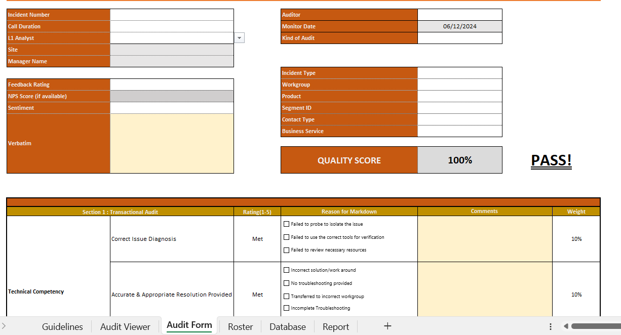Click the Monitor Date 06/12/2024 cell
The height and width of the screenshot is (335, 621).
(x=460, y=26)
